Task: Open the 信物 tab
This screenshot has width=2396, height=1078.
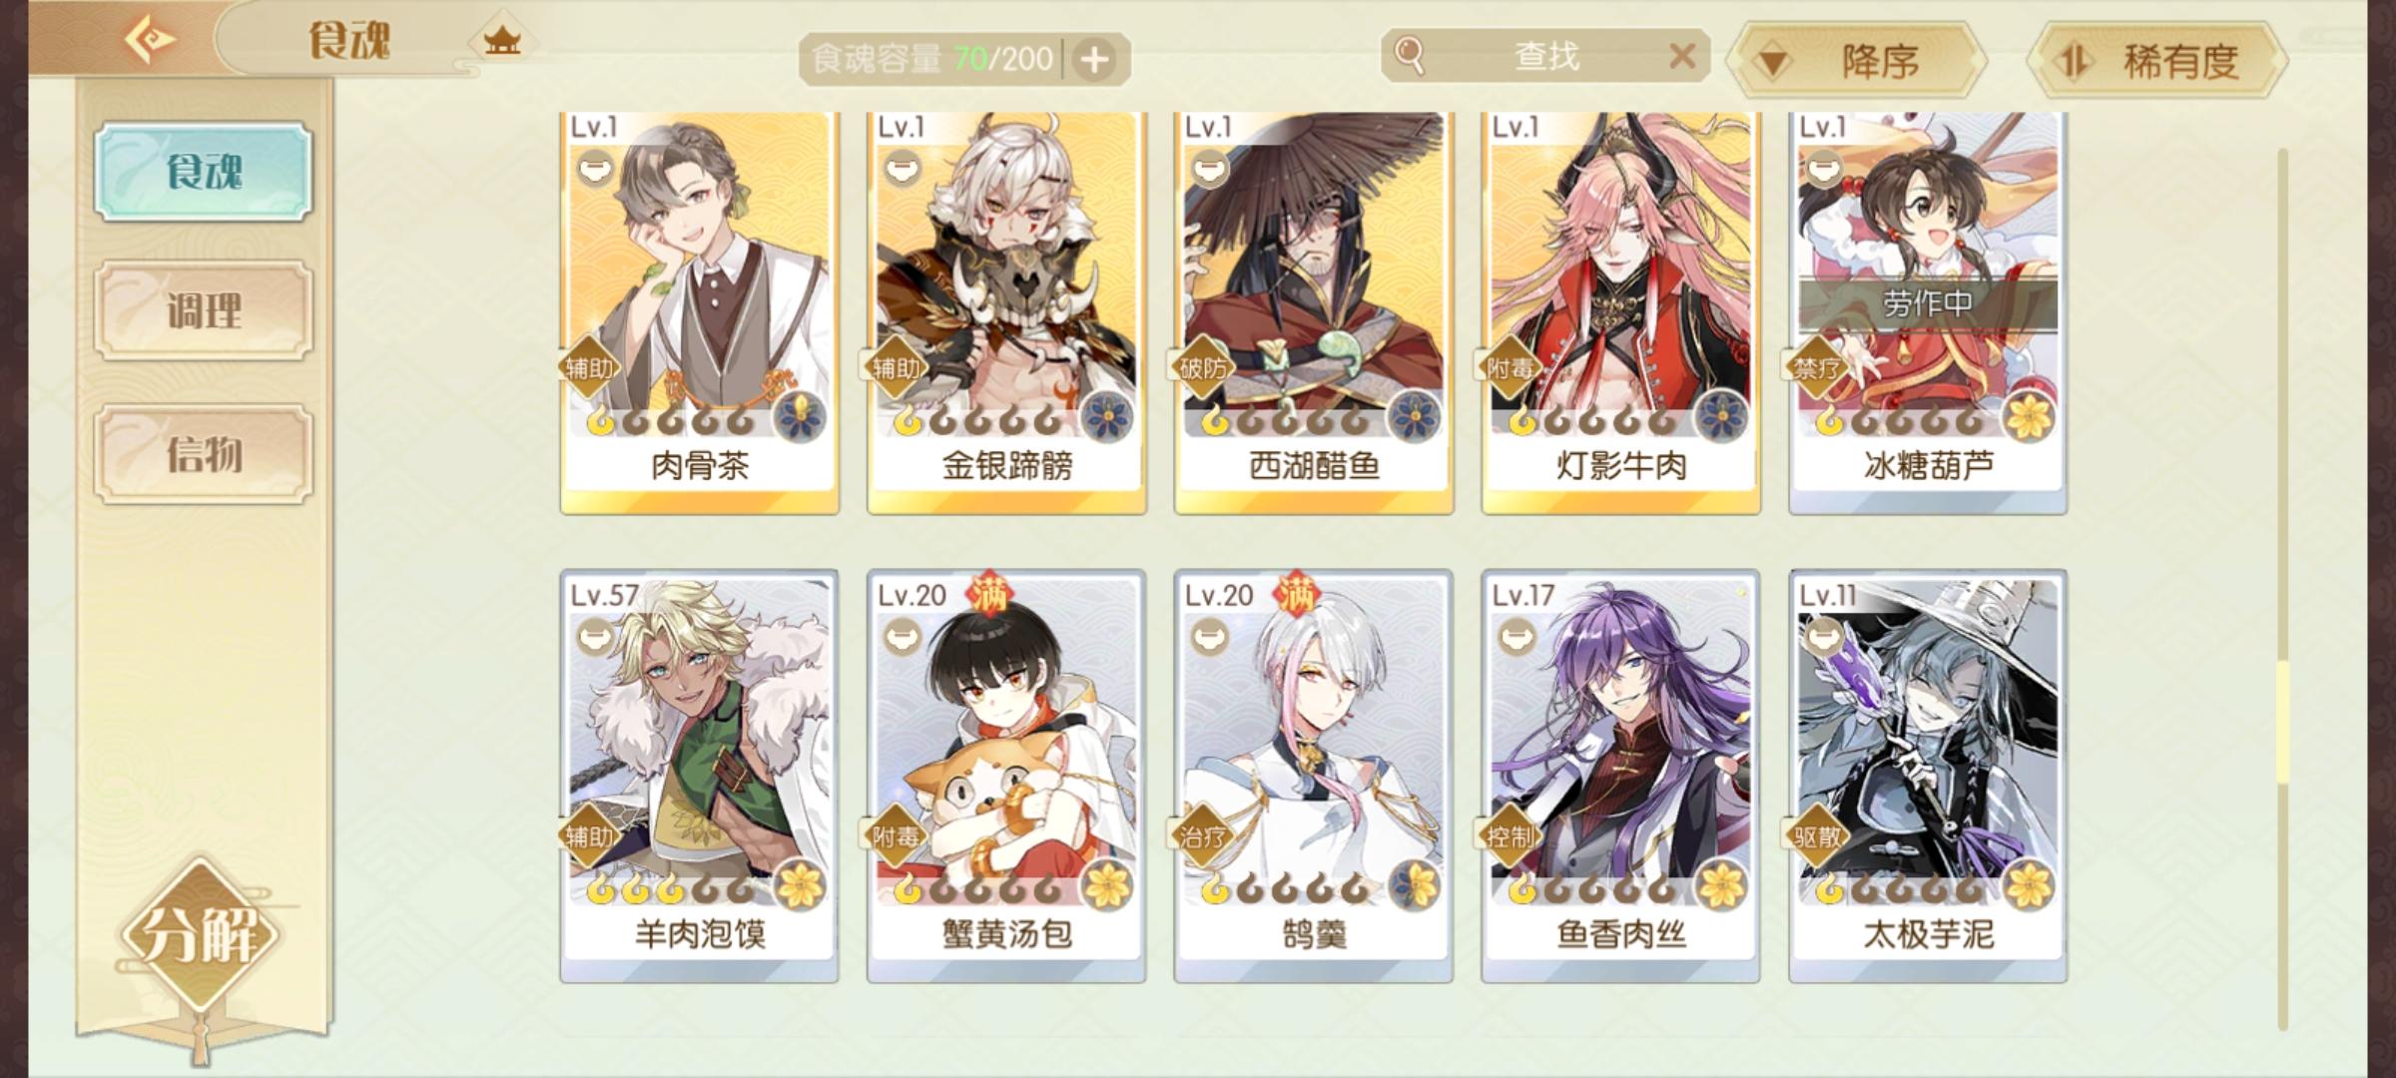Action: point(204,454)
